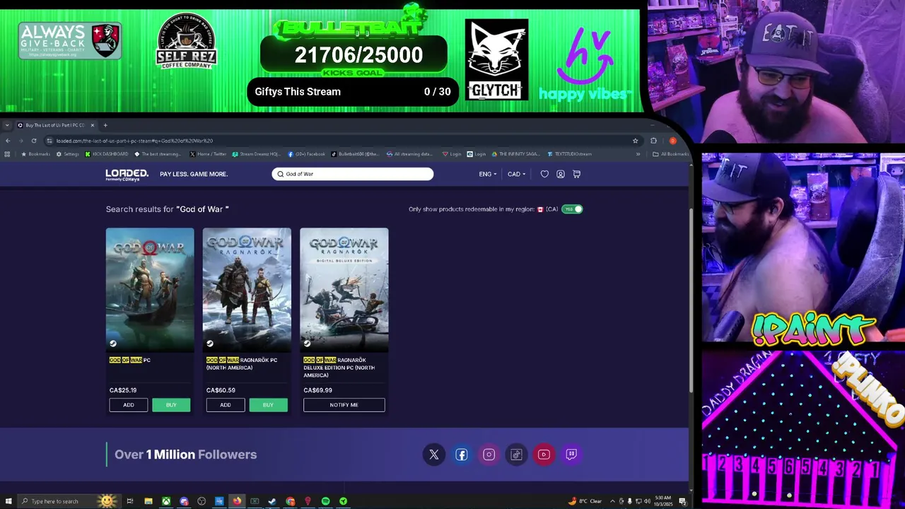Buy God of War PC now
Viewport: 905px width, 509px height.
pyautogui.click(x=171, y=405)
